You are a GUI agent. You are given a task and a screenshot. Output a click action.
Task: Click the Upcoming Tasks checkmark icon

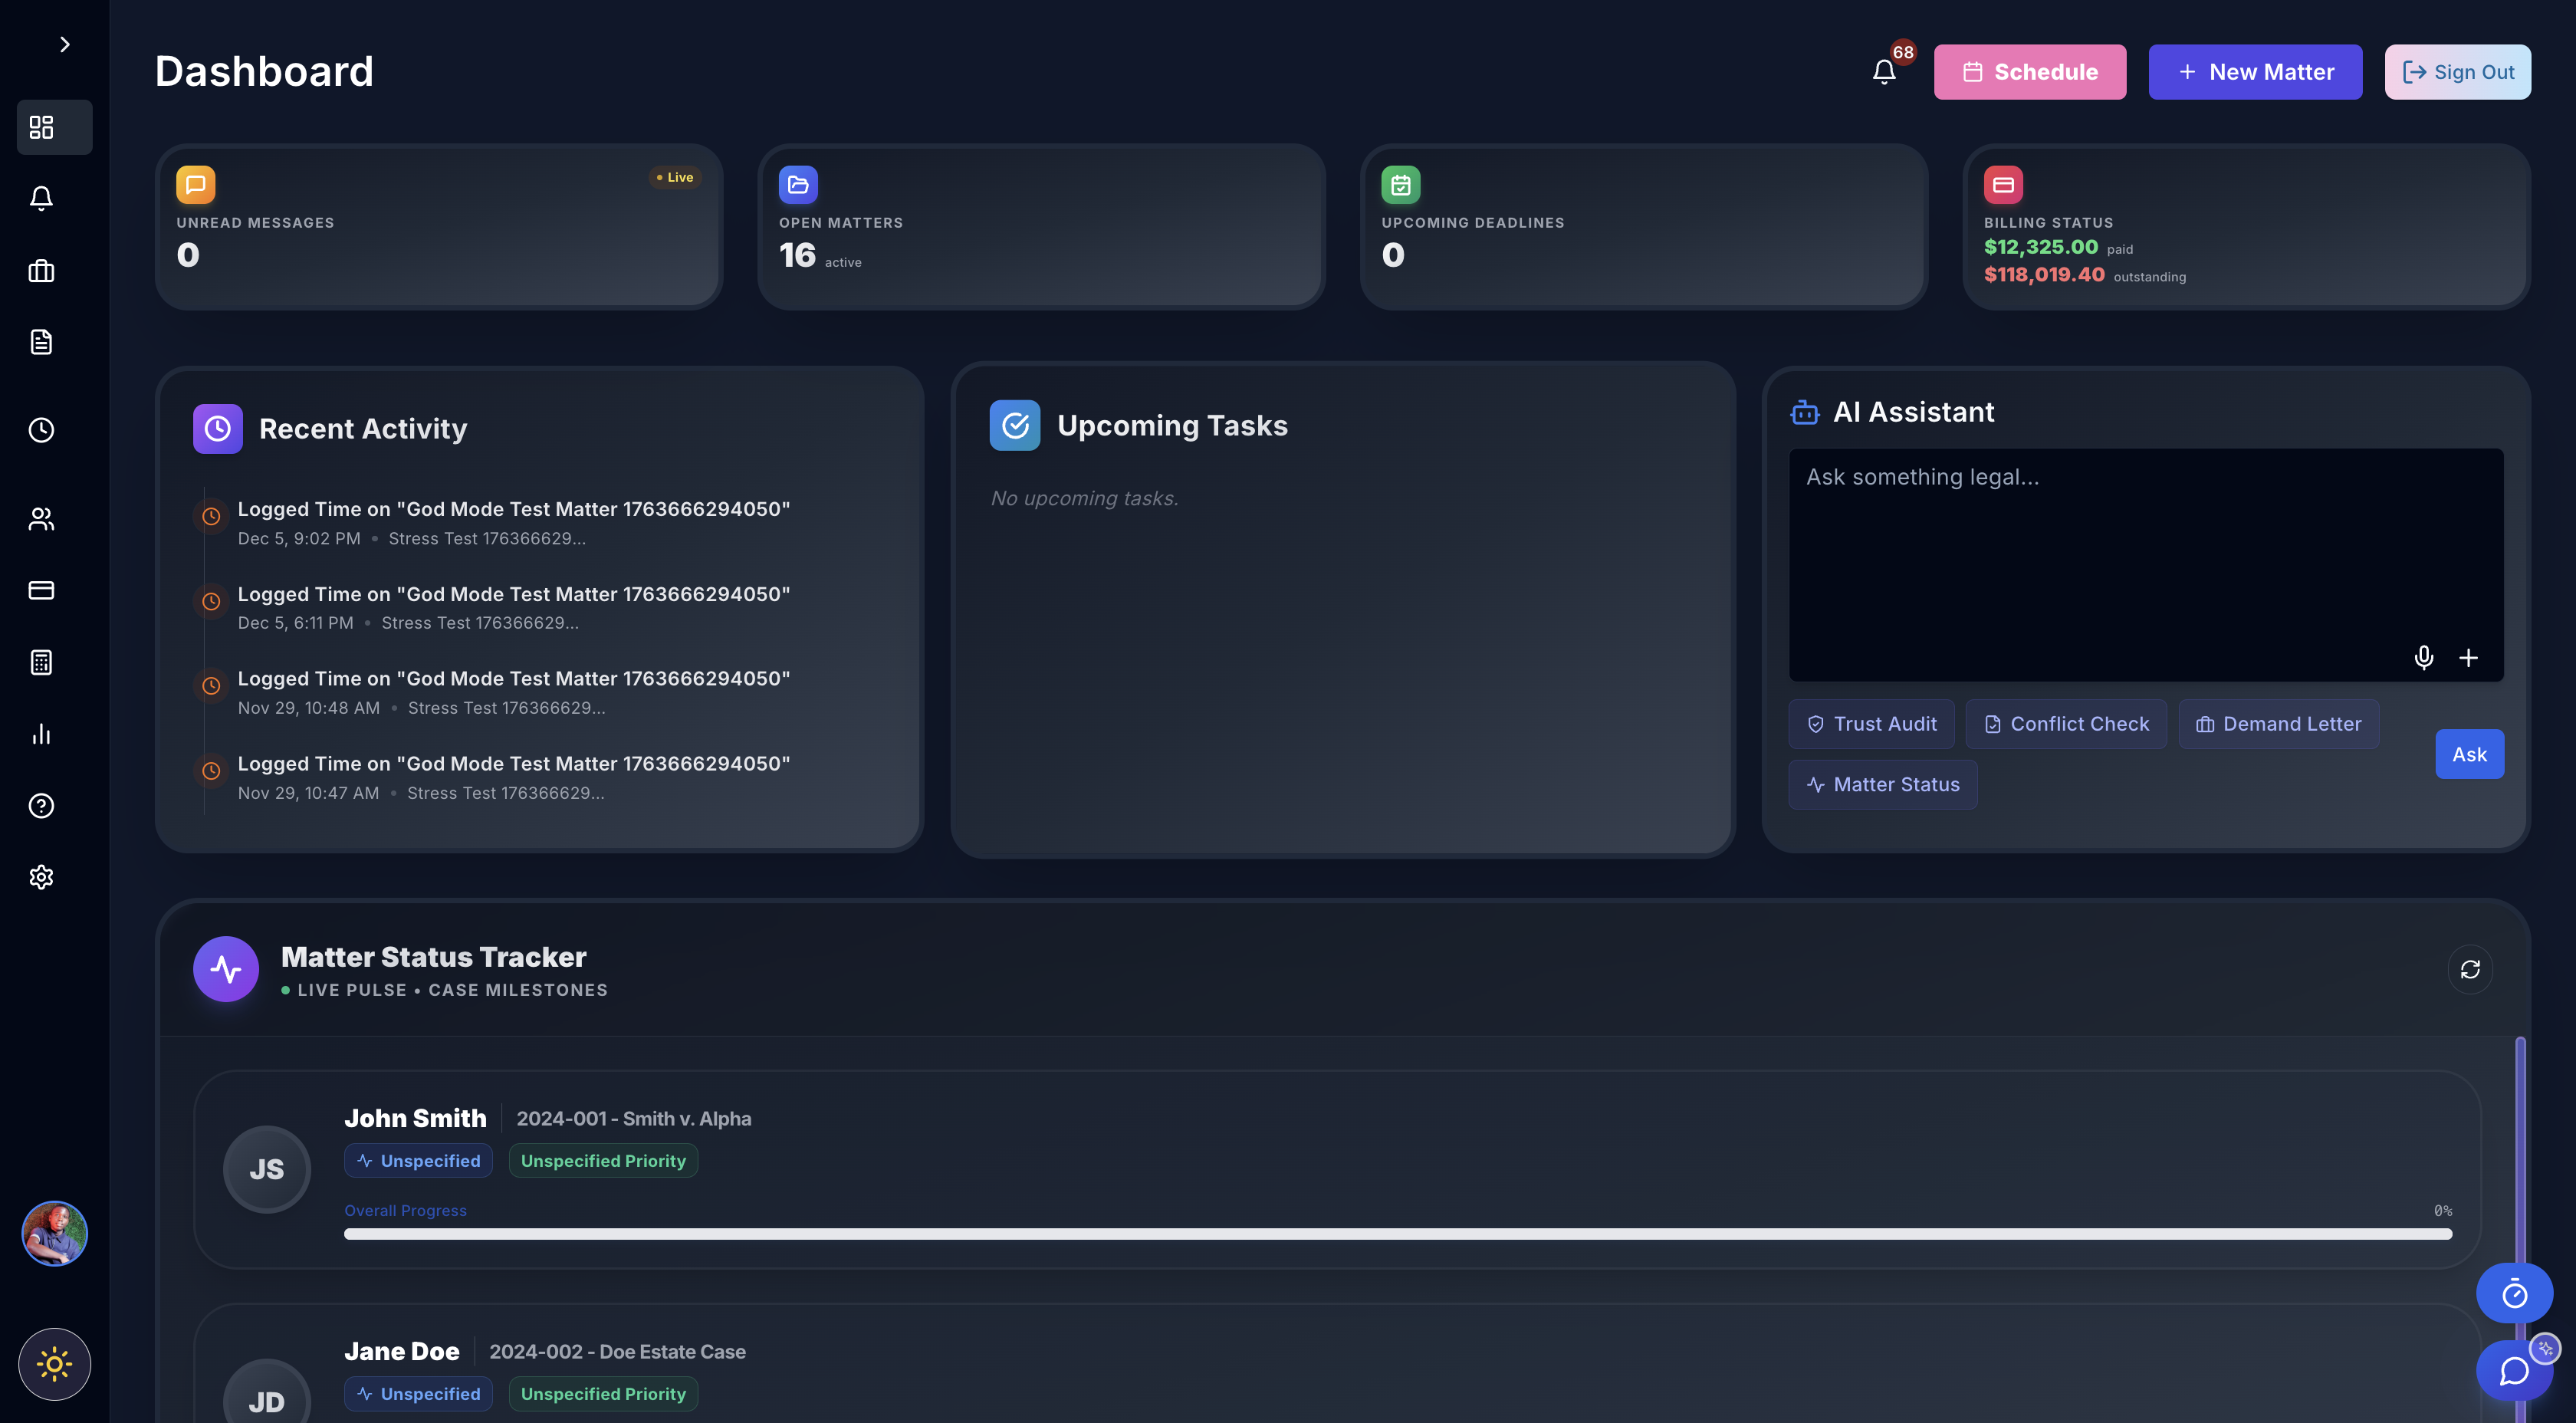(1015, 426)
